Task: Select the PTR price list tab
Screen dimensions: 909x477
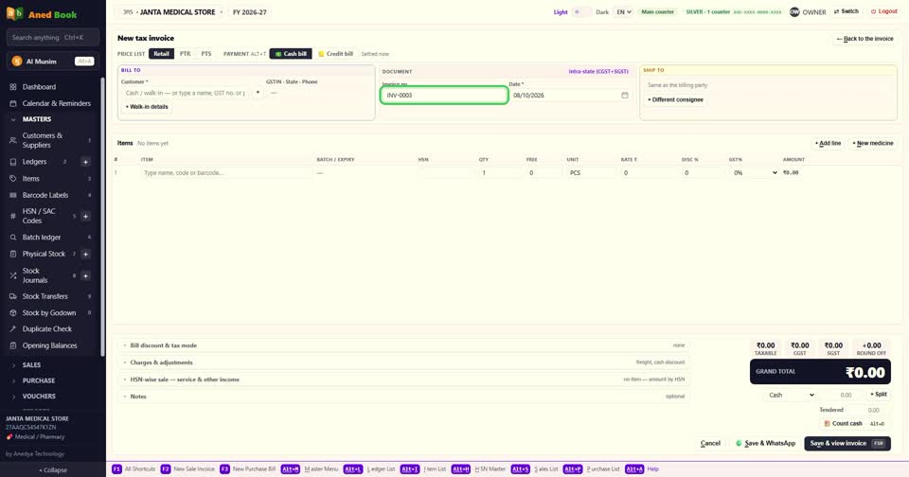Action: (x=185, y=54)
